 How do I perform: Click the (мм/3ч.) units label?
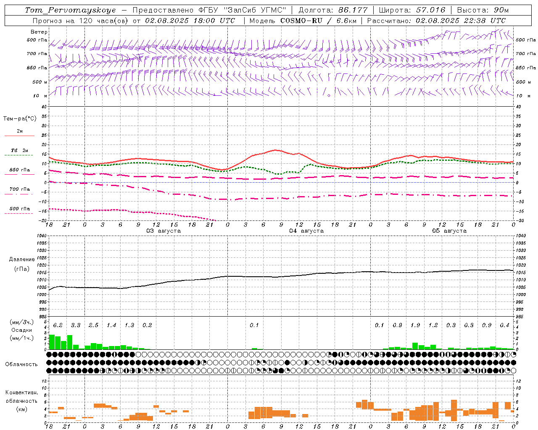21,322
